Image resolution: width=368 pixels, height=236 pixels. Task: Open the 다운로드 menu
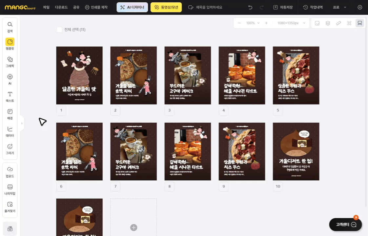click(x=61, y=7)
